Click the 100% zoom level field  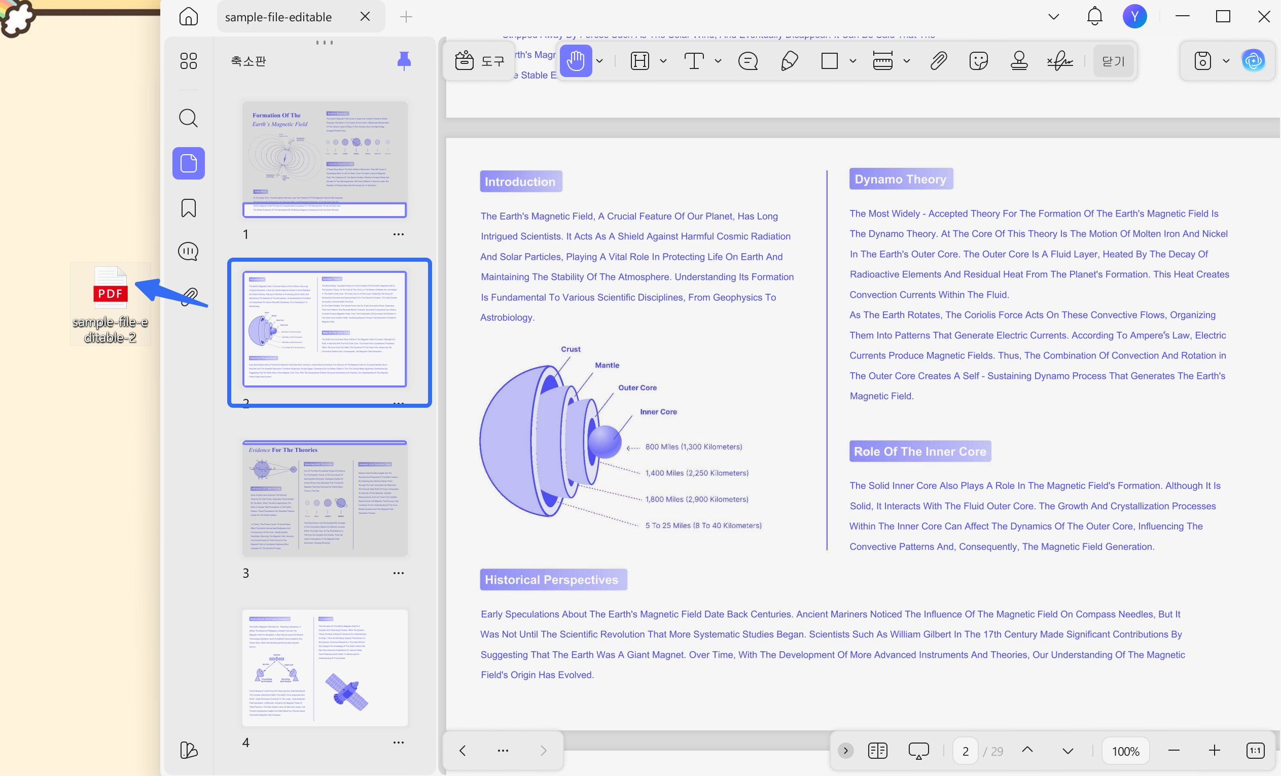coord(1125,751)
